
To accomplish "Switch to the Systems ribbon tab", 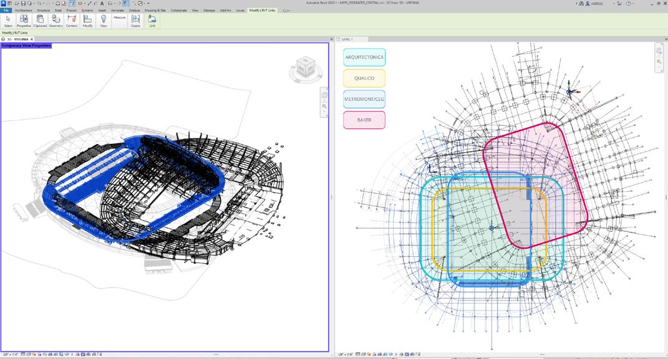I will (87, 10).
